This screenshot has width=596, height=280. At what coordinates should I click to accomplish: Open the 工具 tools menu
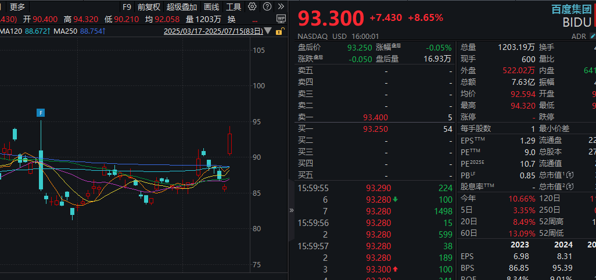coord(234,6)
